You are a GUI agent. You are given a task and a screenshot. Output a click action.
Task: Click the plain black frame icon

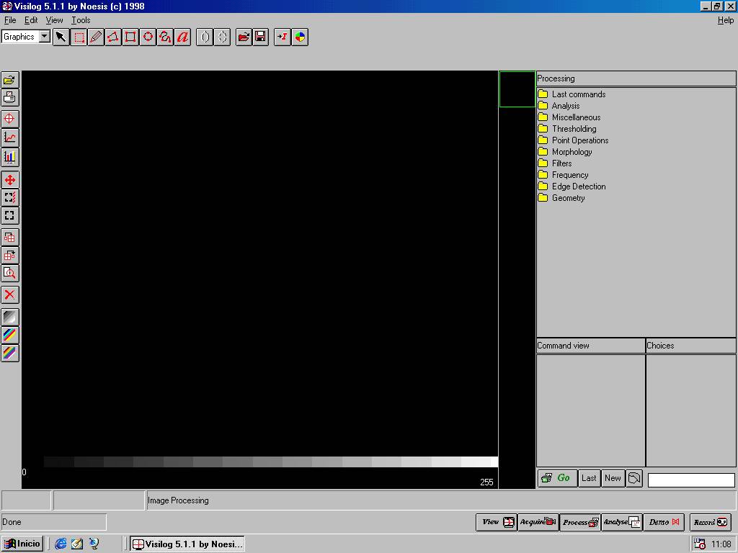(x=10, y=215)
